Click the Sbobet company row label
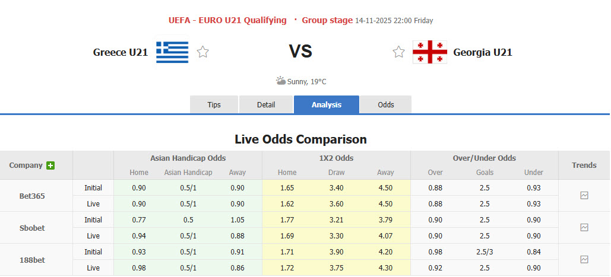Image resolution: width=611 pixels, height=277 pixels. click(33, 228)
